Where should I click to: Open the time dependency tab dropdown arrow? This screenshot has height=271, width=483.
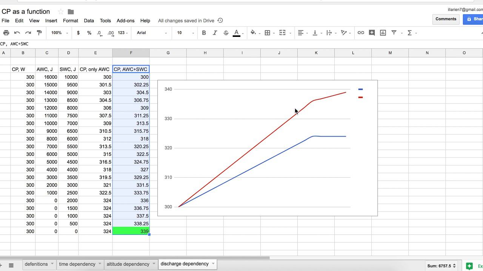pos(100,264)
